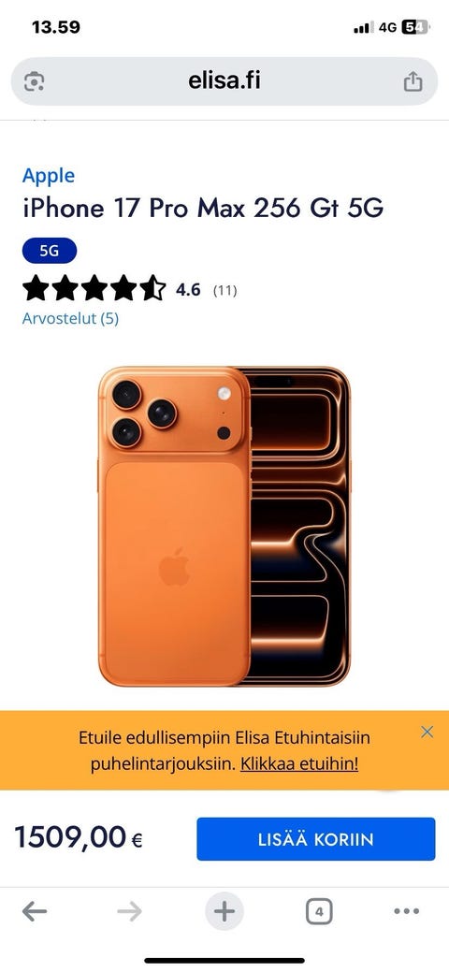Tap the elisa.fi address bar
The image size is (449, 972).
[224, 81]
